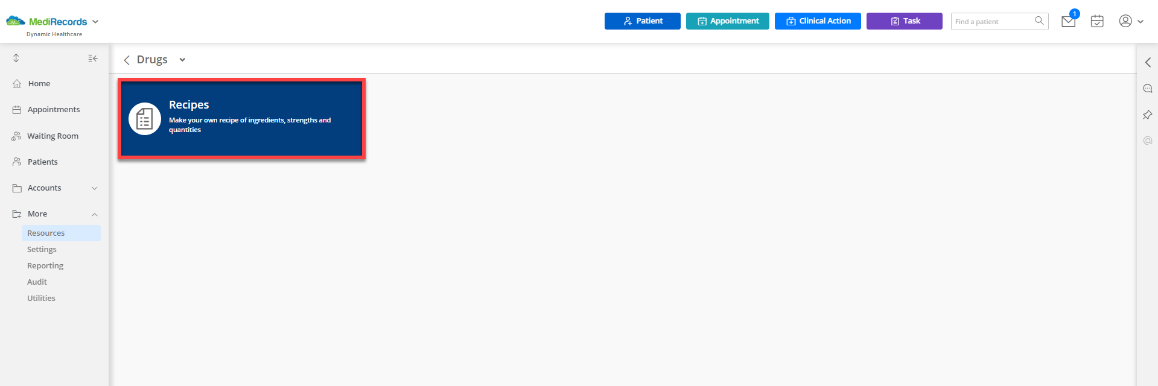Screen dimensions: 1158x386
Task: Select Settings under More menu
Action: tap(42, 249)
